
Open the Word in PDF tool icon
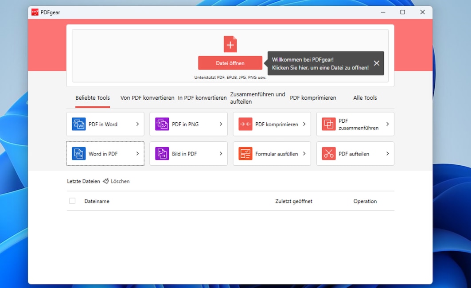[x=79, y=154]
